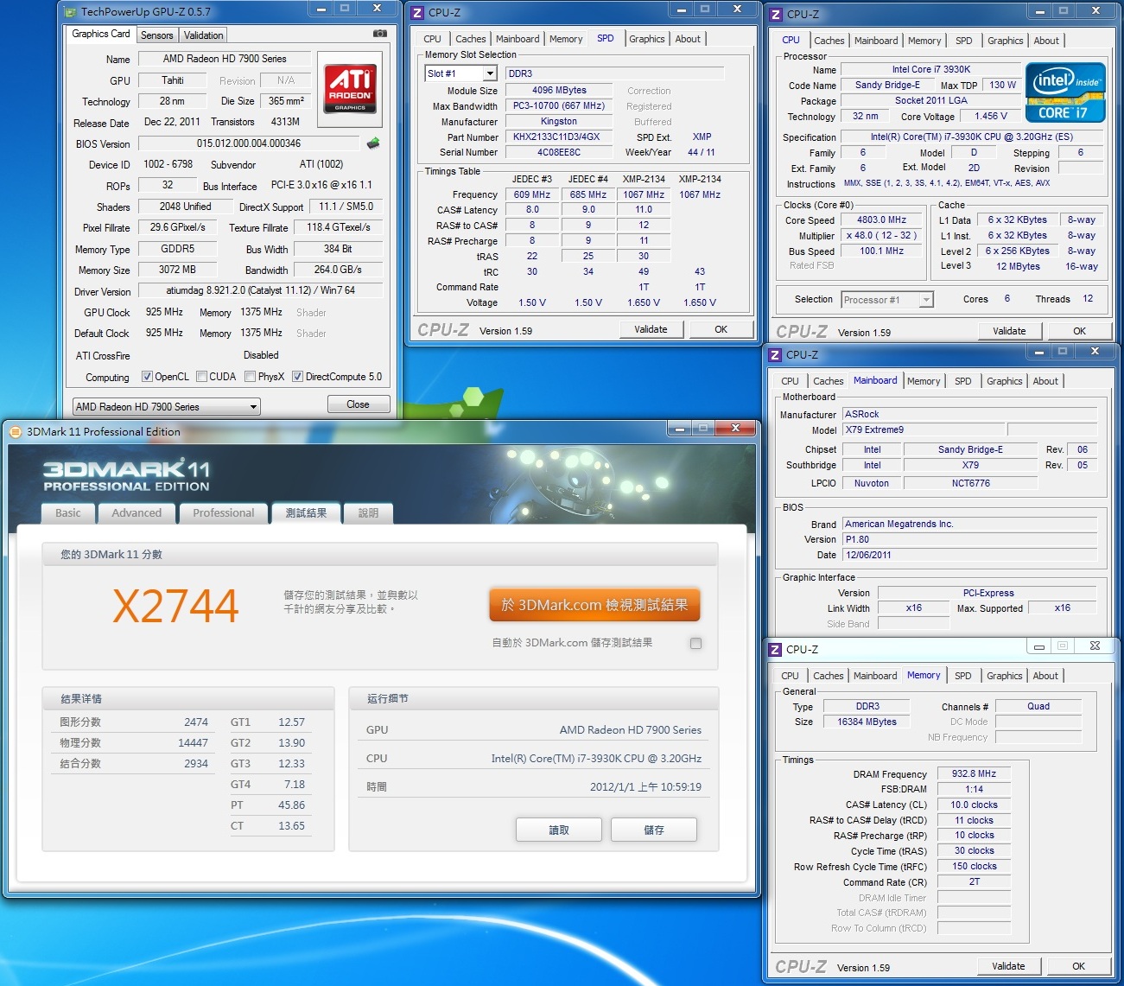Click the X2744 score text

175,606
